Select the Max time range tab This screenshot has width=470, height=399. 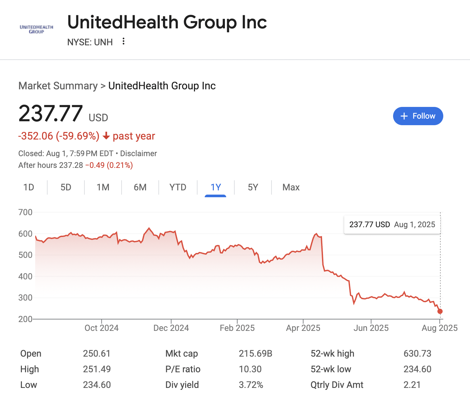(291, 187)
